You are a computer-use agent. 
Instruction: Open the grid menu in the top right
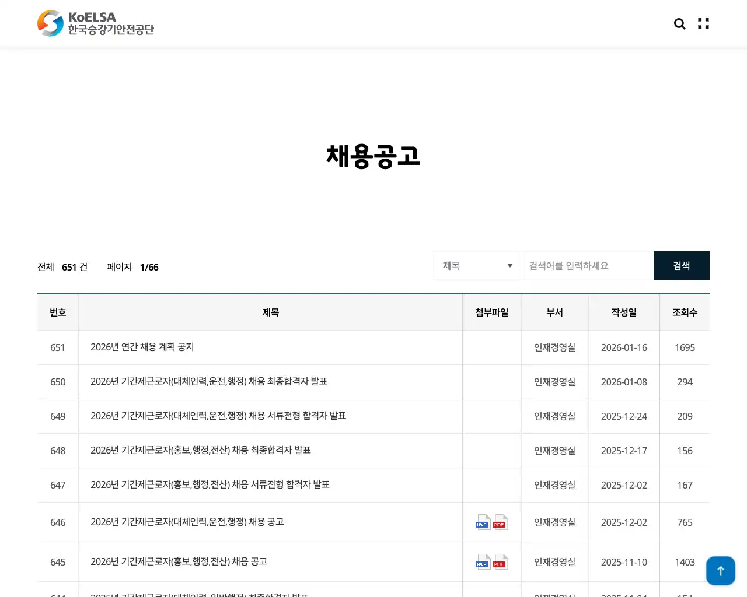(703, 23)
